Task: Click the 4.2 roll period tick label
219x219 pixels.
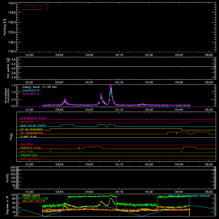Action: click(13, 64)
